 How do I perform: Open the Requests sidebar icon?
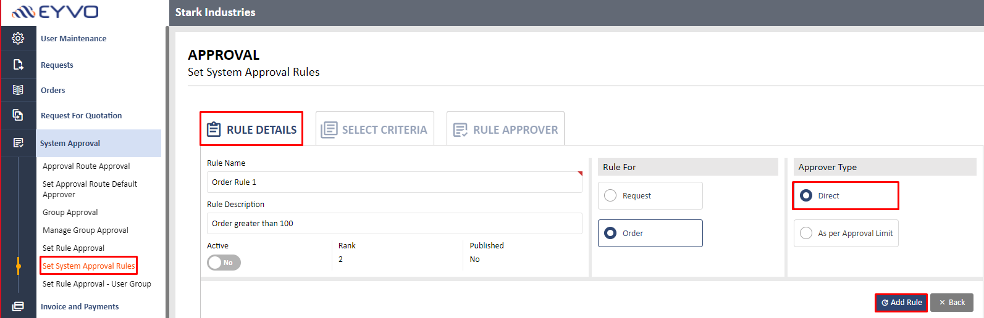pyautogui.click(x=18, y=64)
